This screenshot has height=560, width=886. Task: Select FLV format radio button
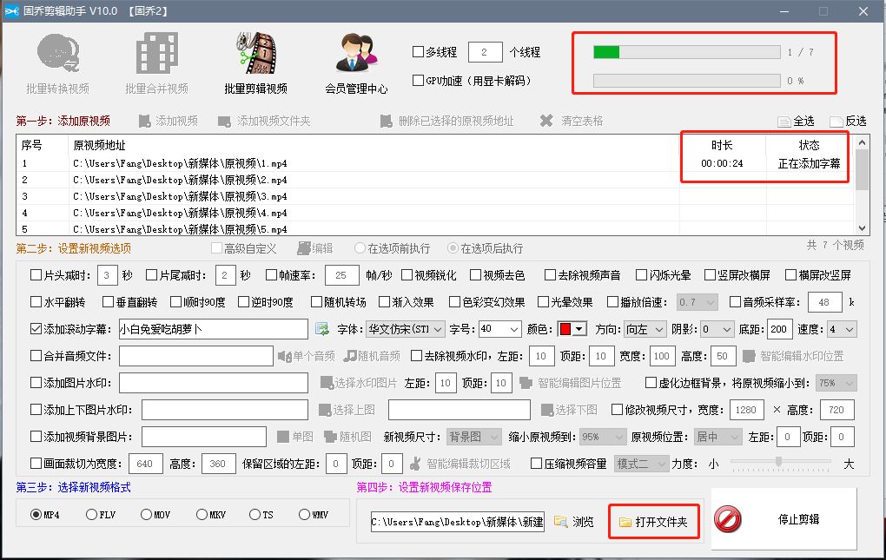91,514
